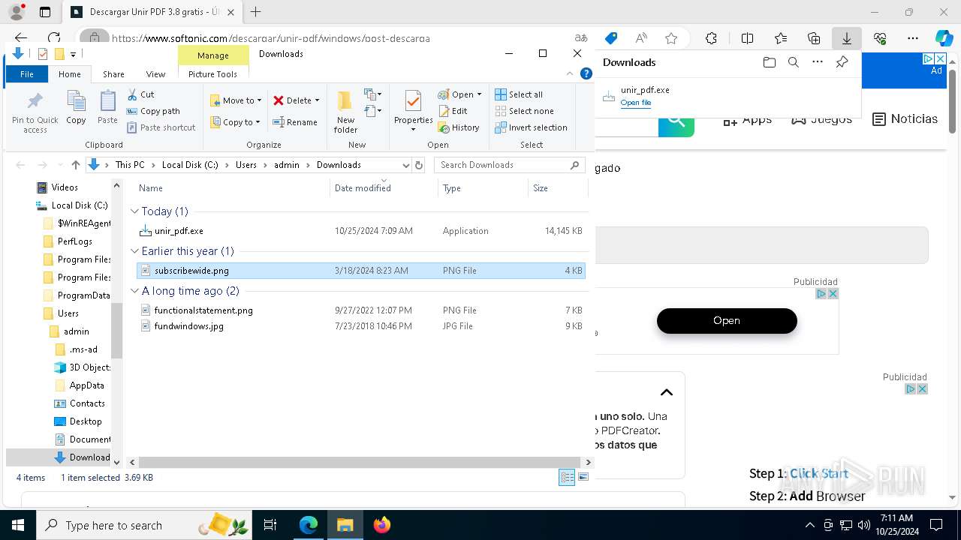Click the Type here to search taskbar box

pyautogui.click(x=144, y=525)
